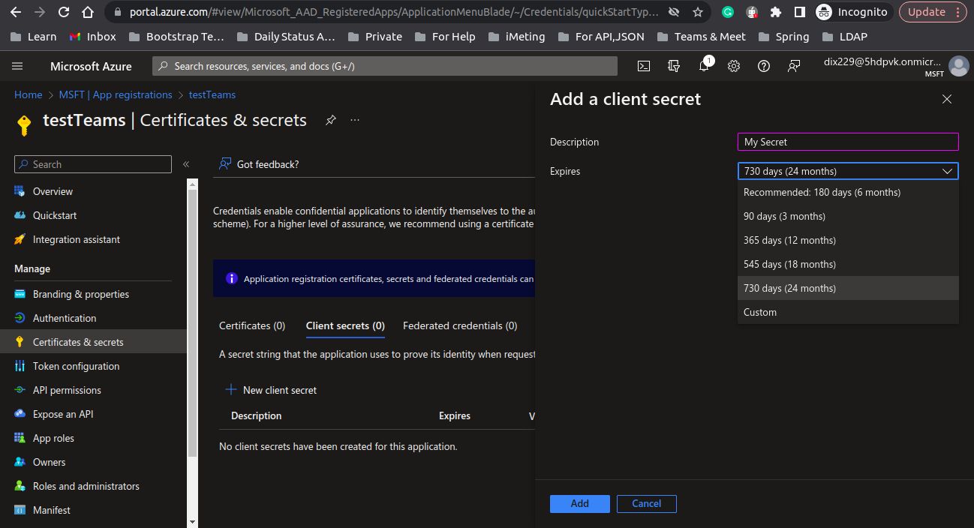
Task: Go to browser home icon
Action: pos(88,12)
